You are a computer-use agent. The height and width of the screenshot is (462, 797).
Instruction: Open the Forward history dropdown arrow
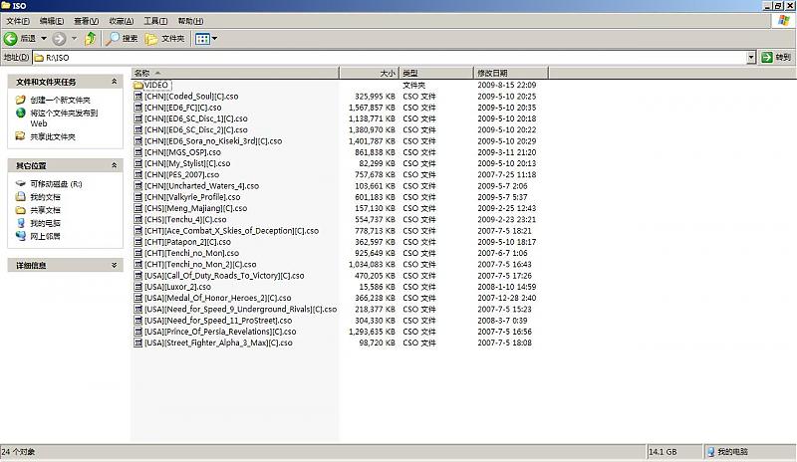tap(74, 38)
